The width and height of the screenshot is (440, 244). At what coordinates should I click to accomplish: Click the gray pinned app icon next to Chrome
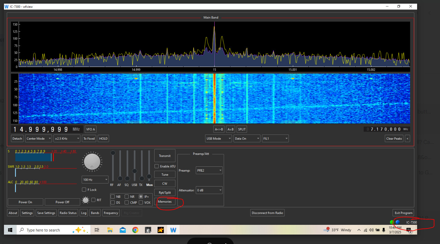click(x=148, y=230)
